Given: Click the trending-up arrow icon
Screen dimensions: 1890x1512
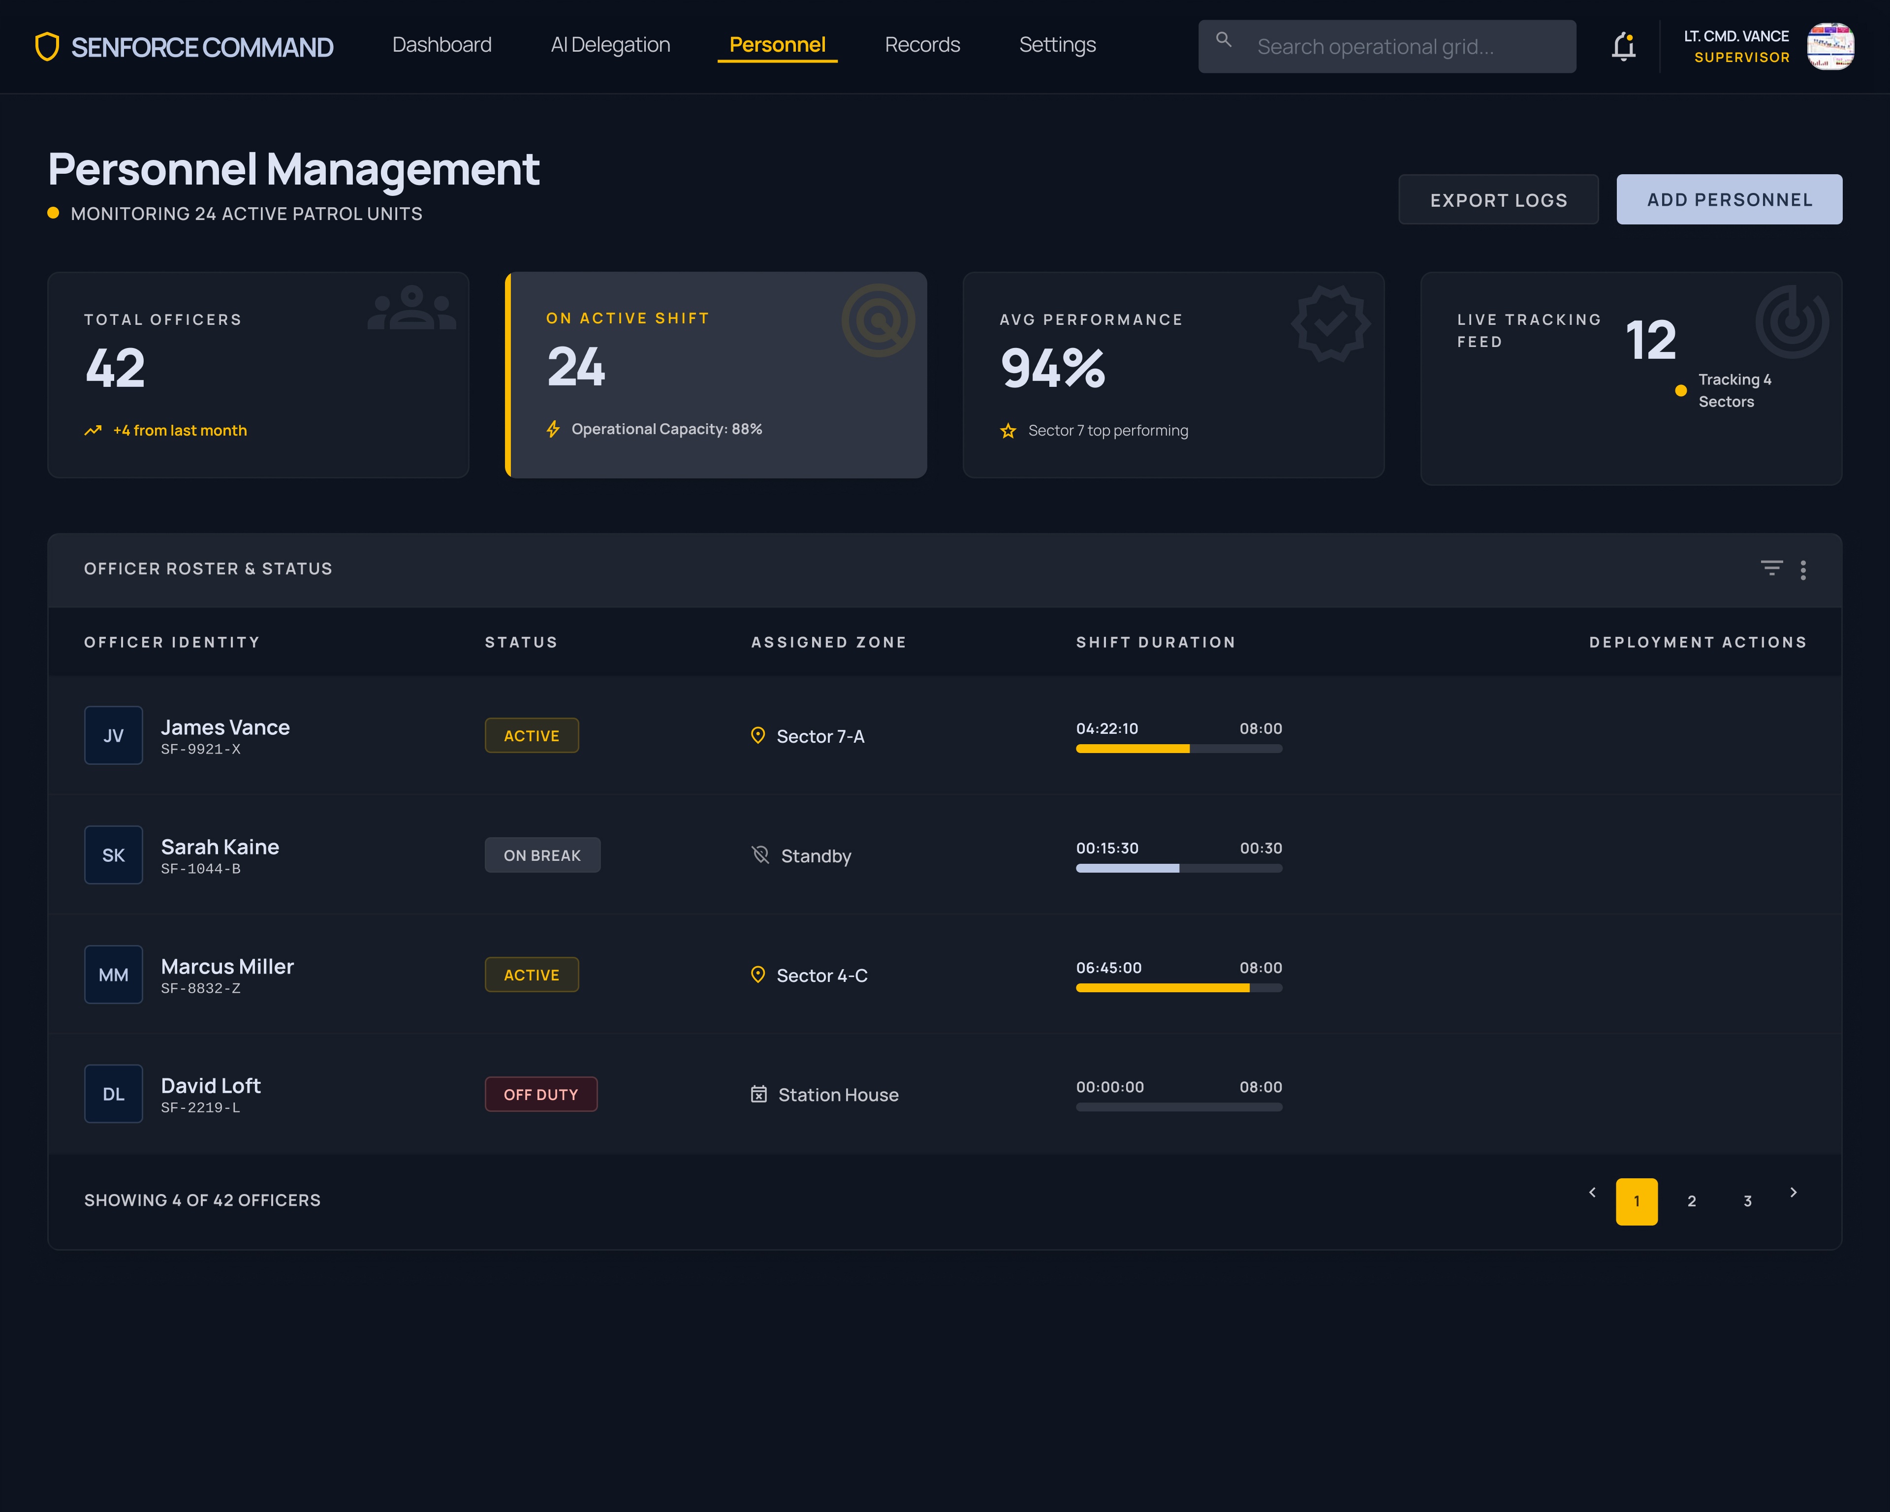Looking at the screenshot, I should pyautogui.click(x=93, y=430).
